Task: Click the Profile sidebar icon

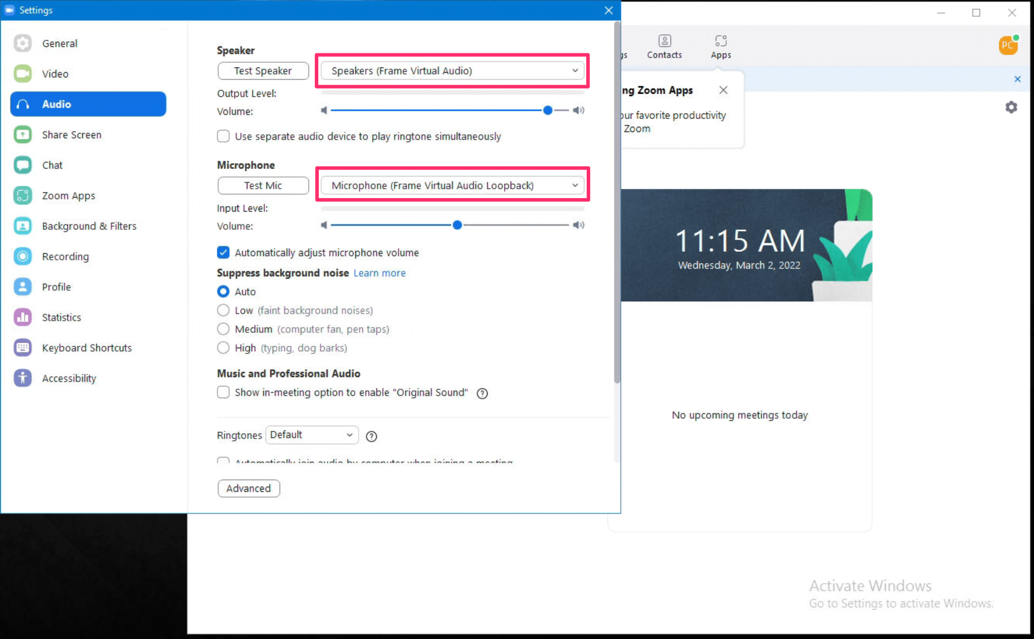Action: pos(22,287)
